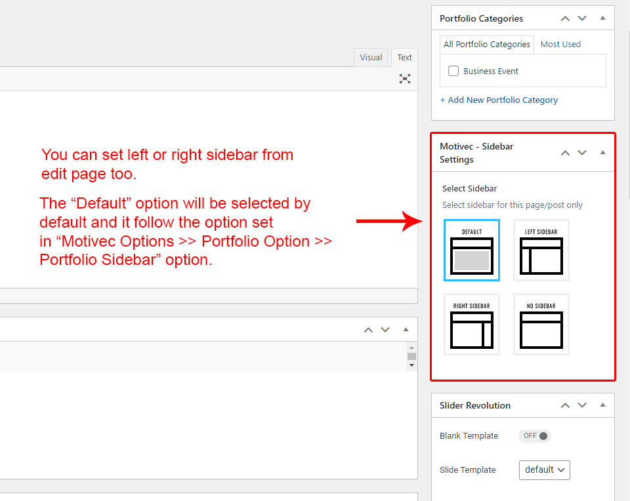Switch to the Visual editor tab
This screenshot has width=630, height=501.
[371, 57]
